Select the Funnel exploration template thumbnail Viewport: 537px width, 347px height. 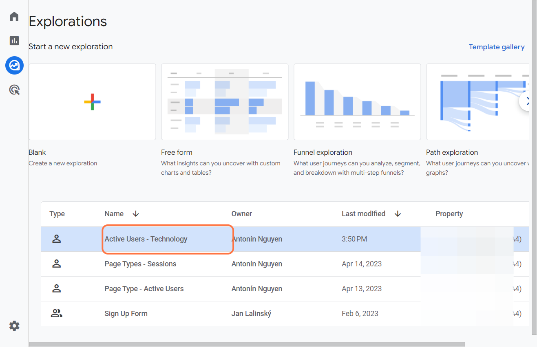(357, 102)
